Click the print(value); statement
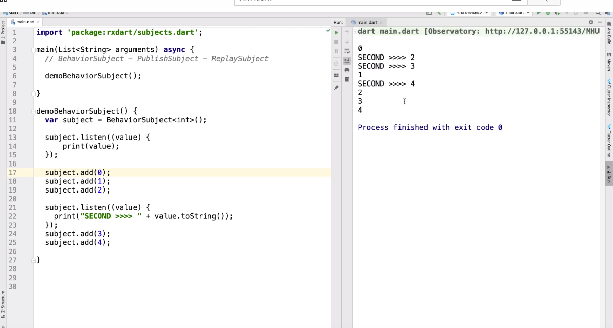Screen dimensions: 613x328 pos(91,146)
